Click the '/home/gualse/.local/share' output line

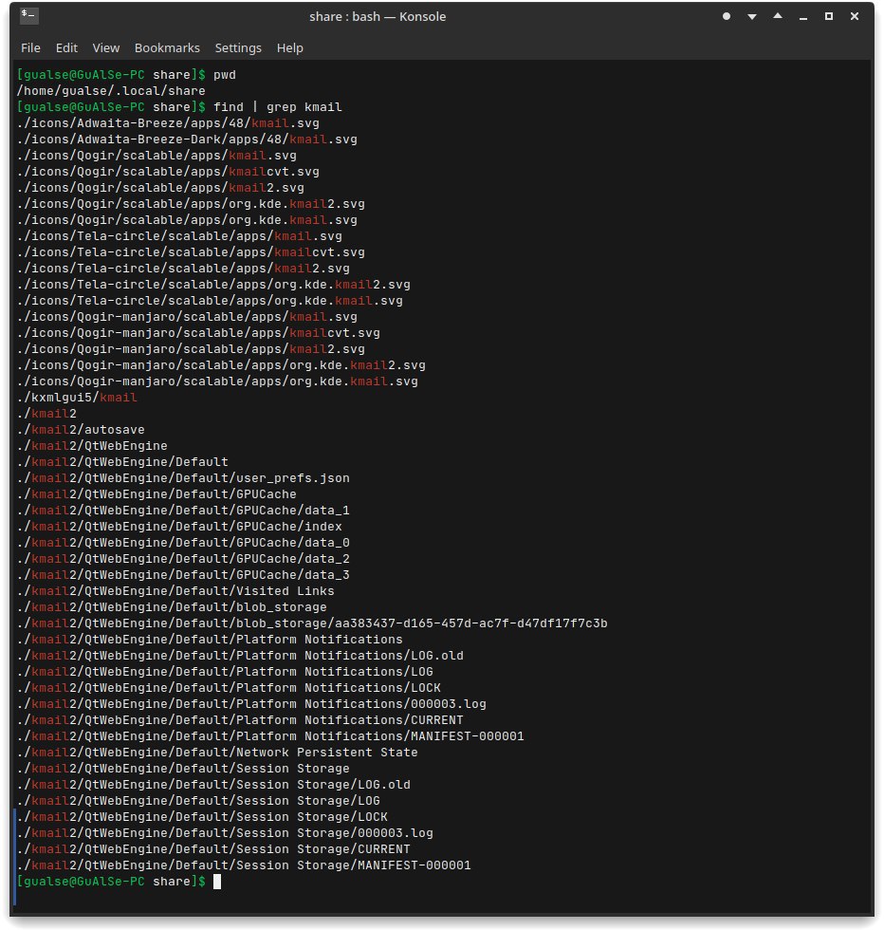[x=112, y=91]
